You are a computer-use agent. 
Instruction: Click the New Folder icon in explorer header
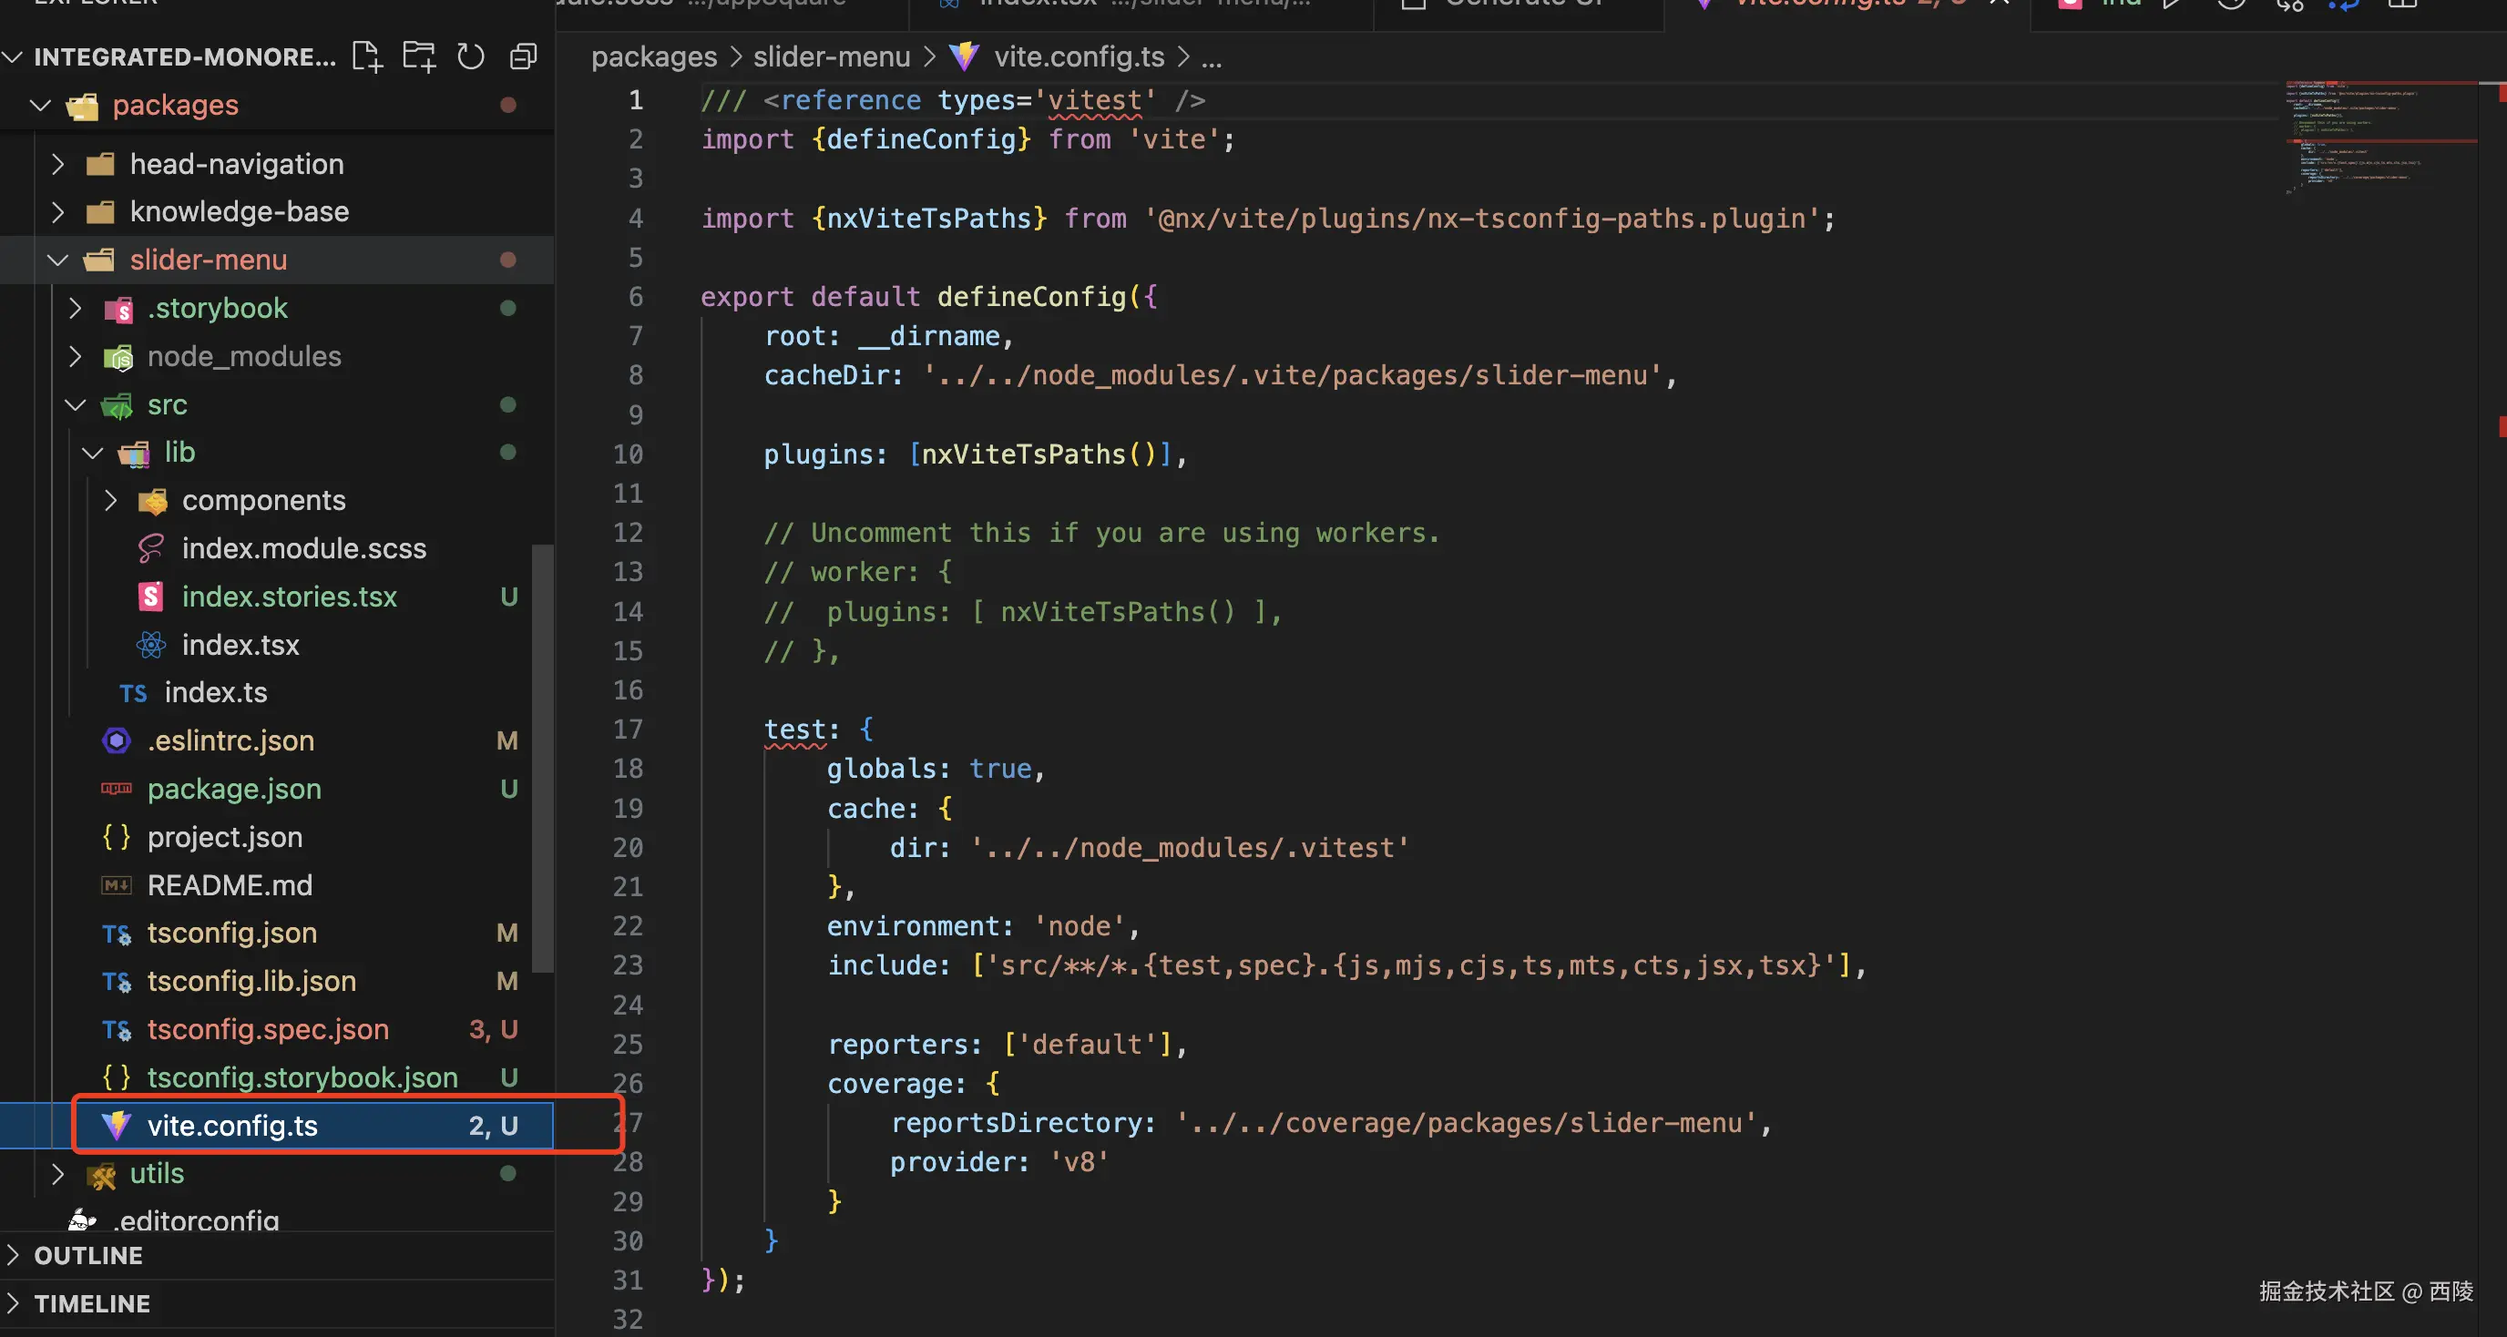click(x=419, y=56)
